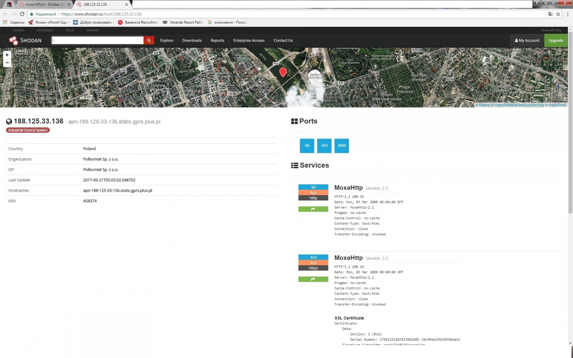
Task: Jump to port 443 details
Action: [x=324, y=146]
